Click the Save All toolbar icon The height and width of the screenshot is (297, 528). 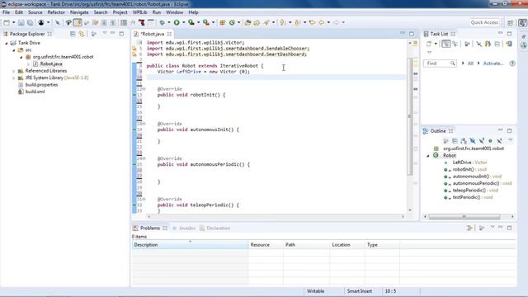point(30,22)
